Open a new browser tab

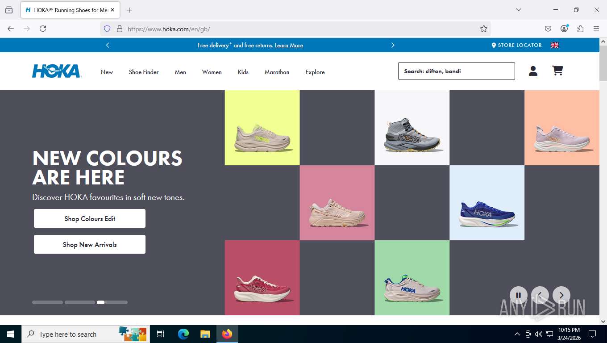(129, 10)
